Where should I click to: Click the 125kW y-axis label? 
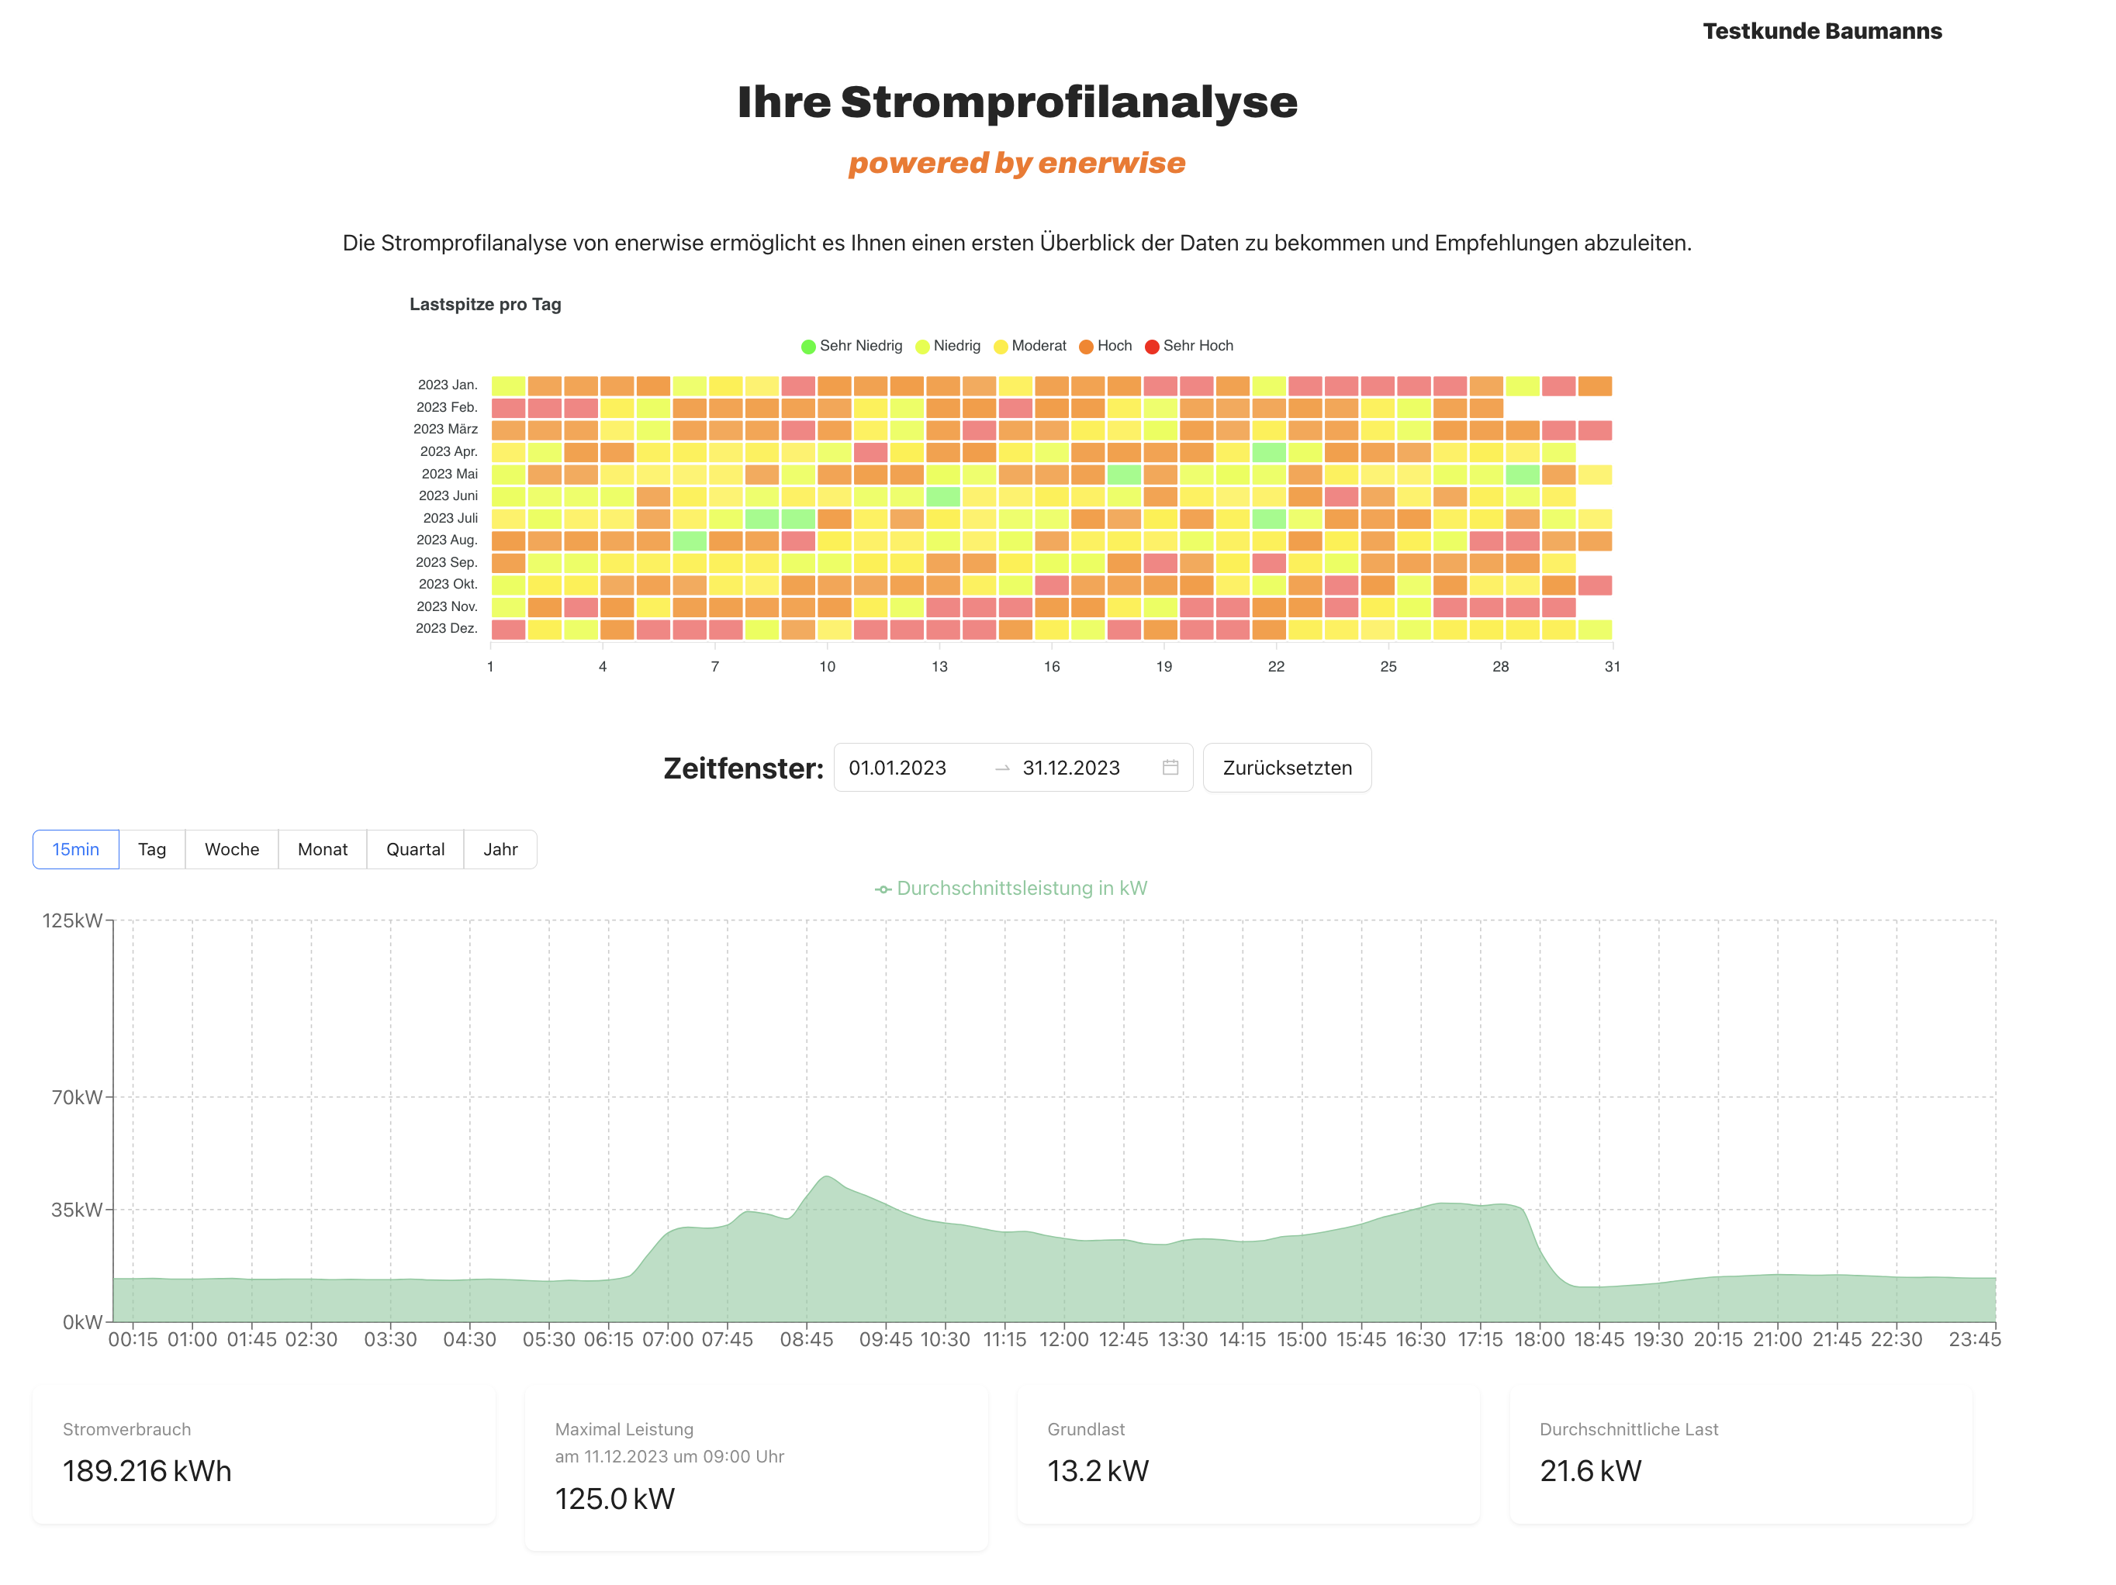71,920
